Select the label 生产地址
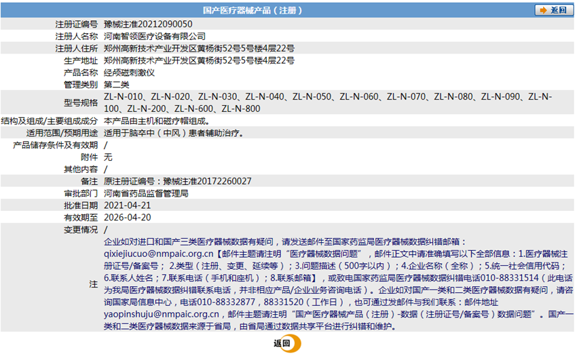This screenshot has height=354, width=577. (81, 60)
